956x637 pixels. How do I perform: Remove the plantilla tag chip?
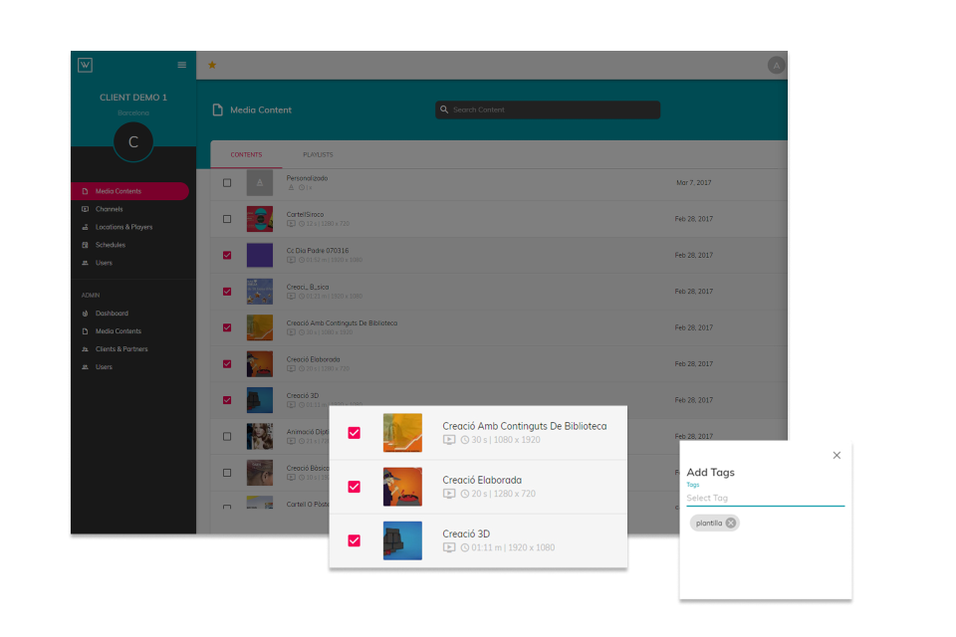pos(730,523)
